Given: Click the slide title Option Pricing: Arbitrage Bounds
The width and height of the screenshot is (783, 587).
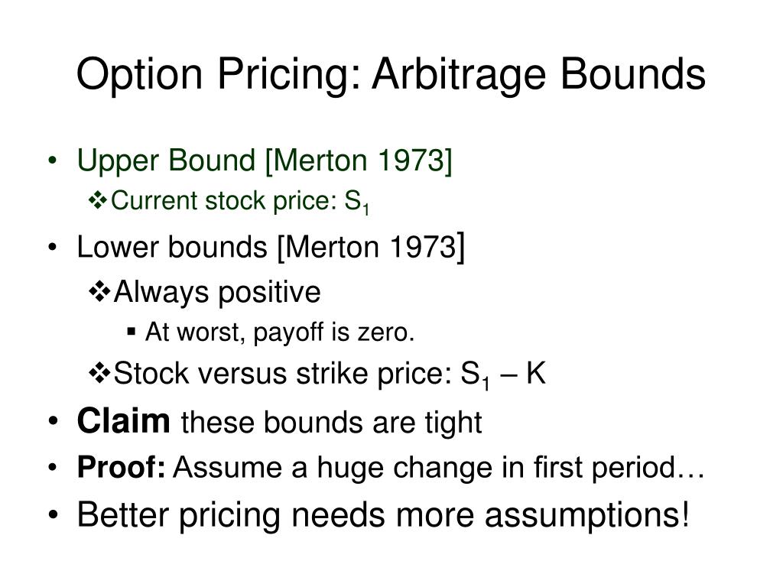Looking at the screenshot, I should click(x=391, y=75).
